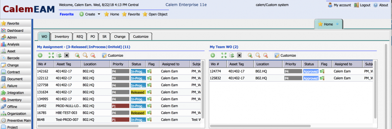Refresh the My Assignment list
The height and width of the screenshot is (129, 392).
point(59,55)
